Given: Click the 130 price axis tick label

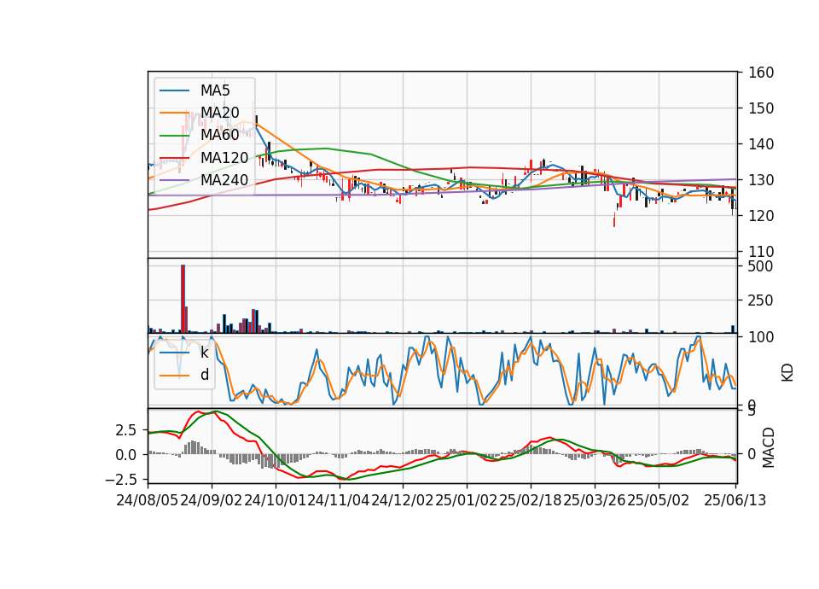Looking at the screenshot, I should [760, 180].
